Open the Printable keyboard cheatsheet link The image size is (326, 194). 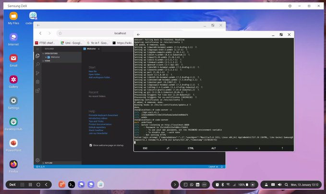point(103,115)
